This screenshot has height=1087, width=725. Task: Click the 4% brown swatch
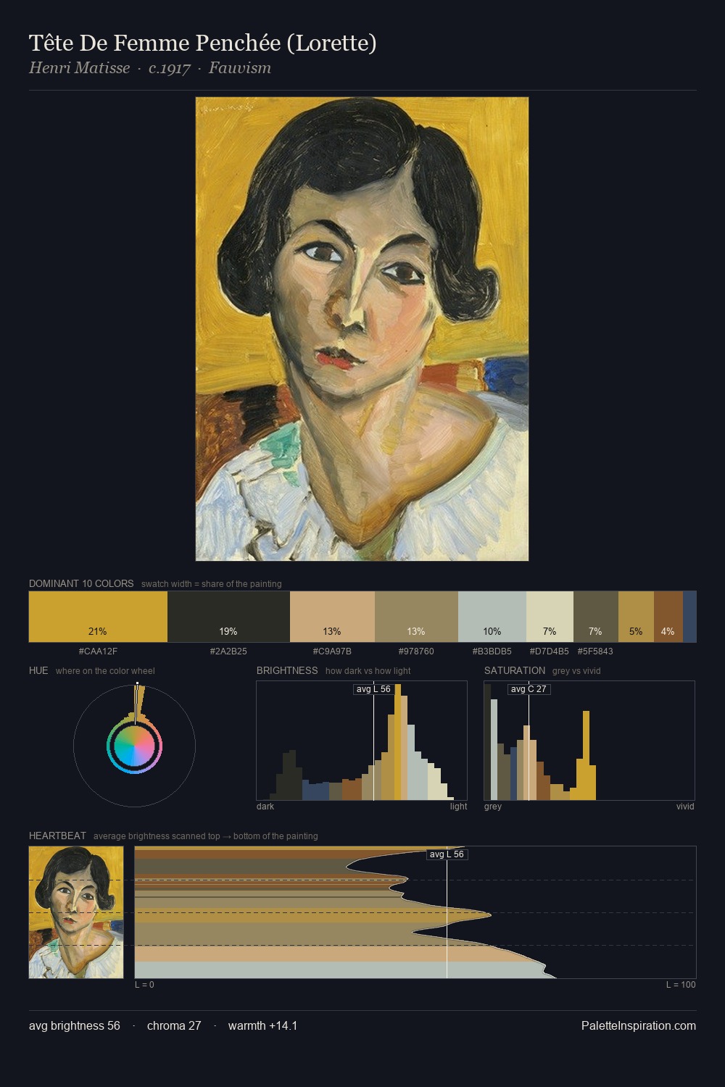668,617
